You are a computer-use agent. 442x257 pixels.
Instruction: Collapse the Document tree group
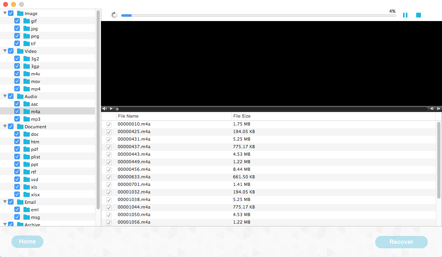pos(5,126)
